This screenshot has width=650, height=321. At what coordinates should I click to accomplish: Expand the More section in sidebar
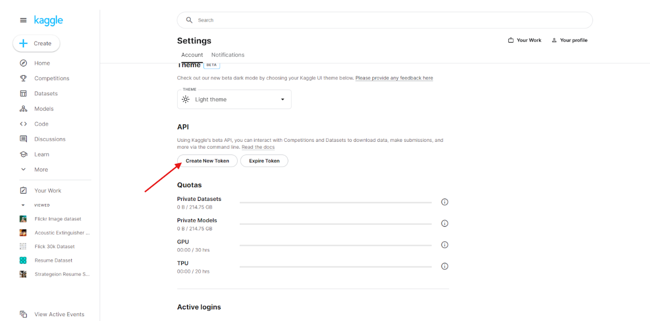coord(23,170)
